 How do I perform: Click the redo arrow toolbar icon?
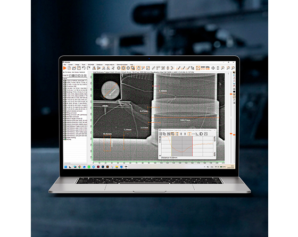[88, 68]
